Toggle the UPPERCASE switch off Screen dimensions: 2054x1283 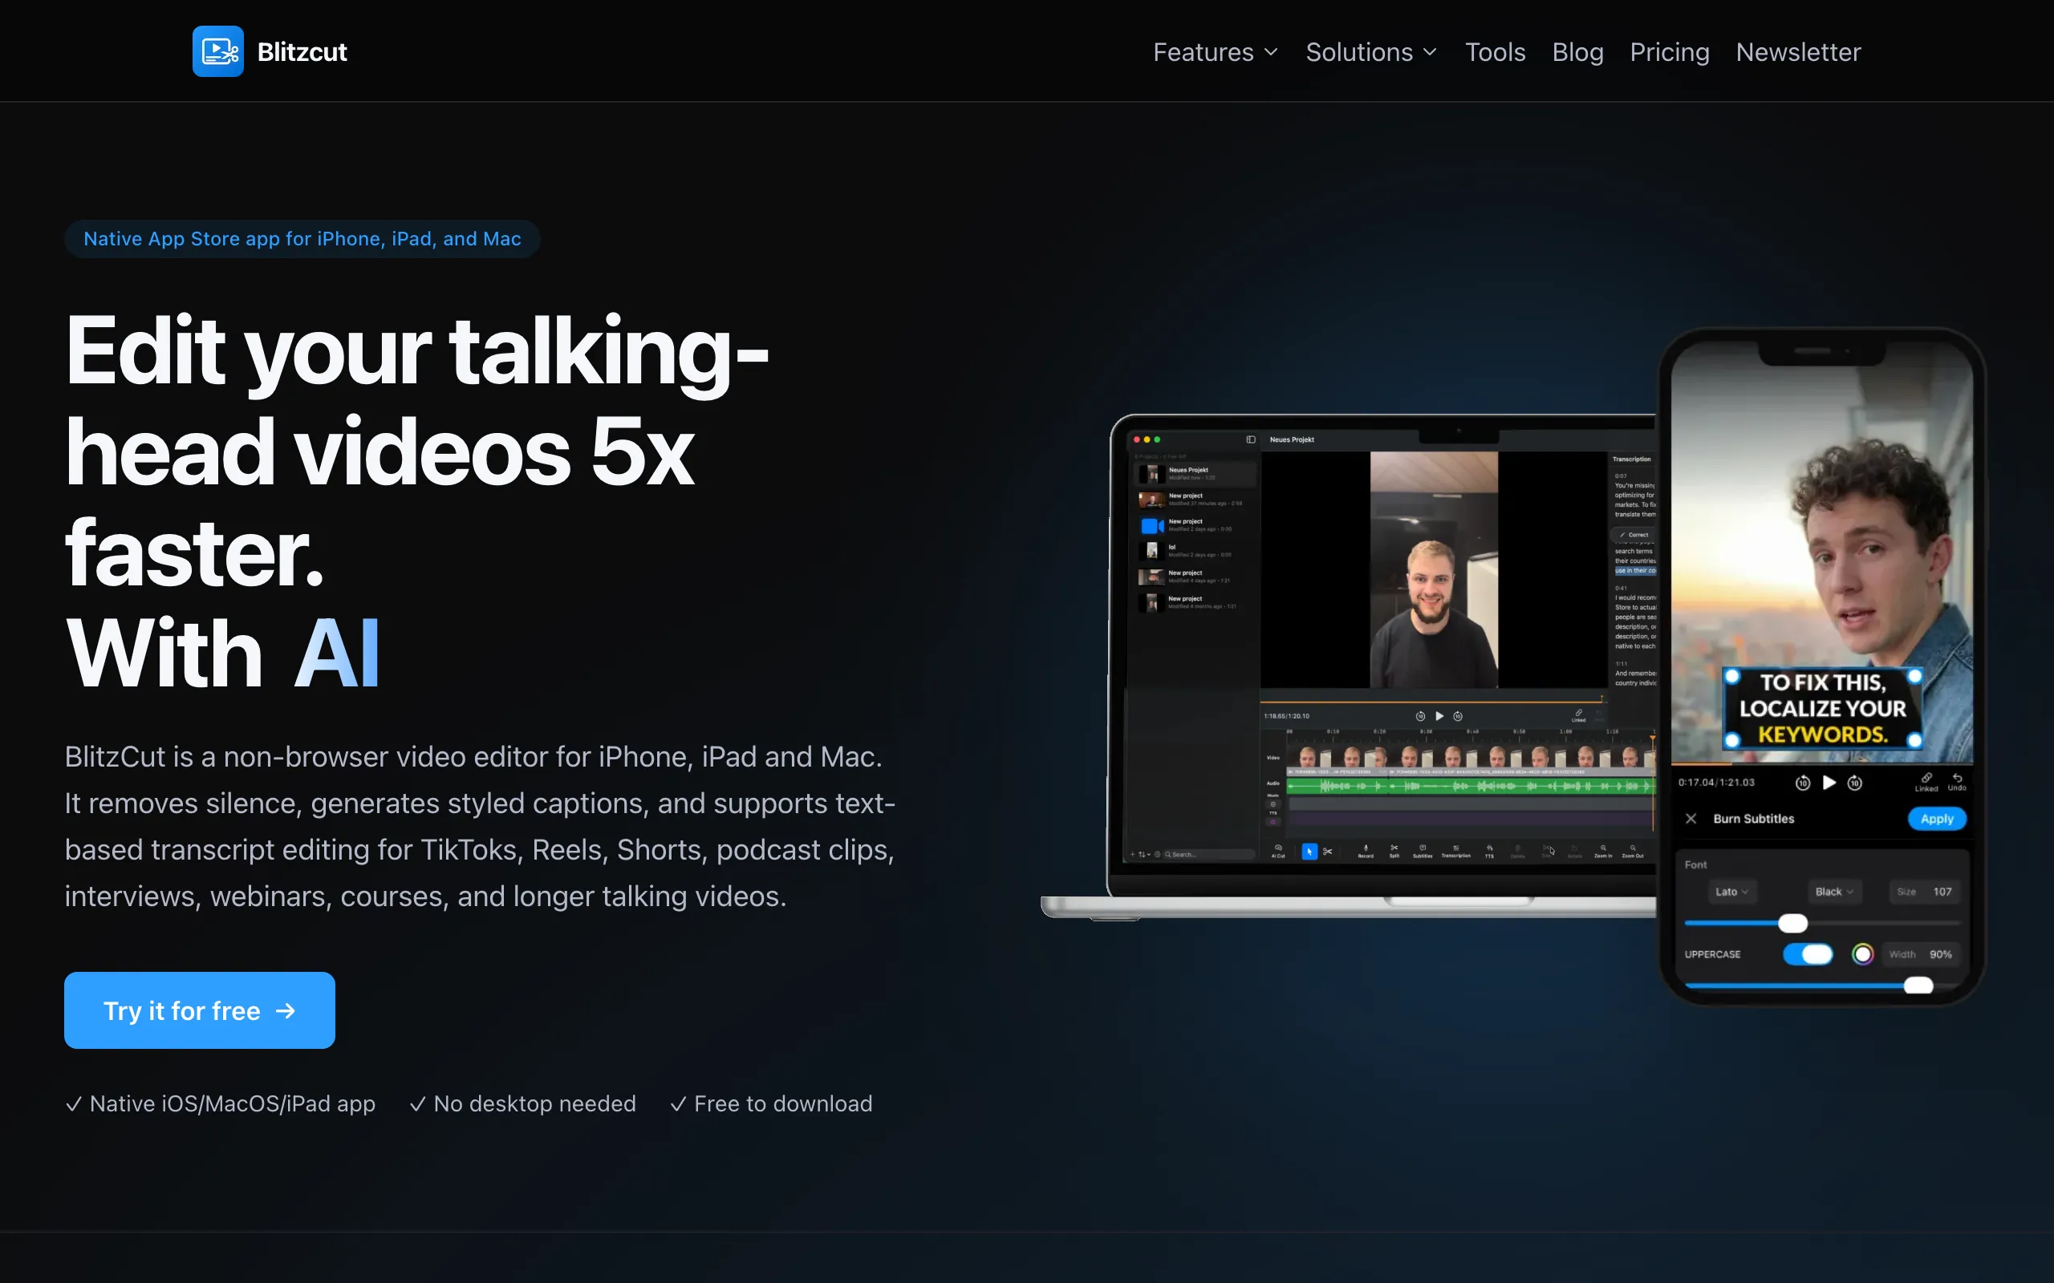(x=1808, y=954)
